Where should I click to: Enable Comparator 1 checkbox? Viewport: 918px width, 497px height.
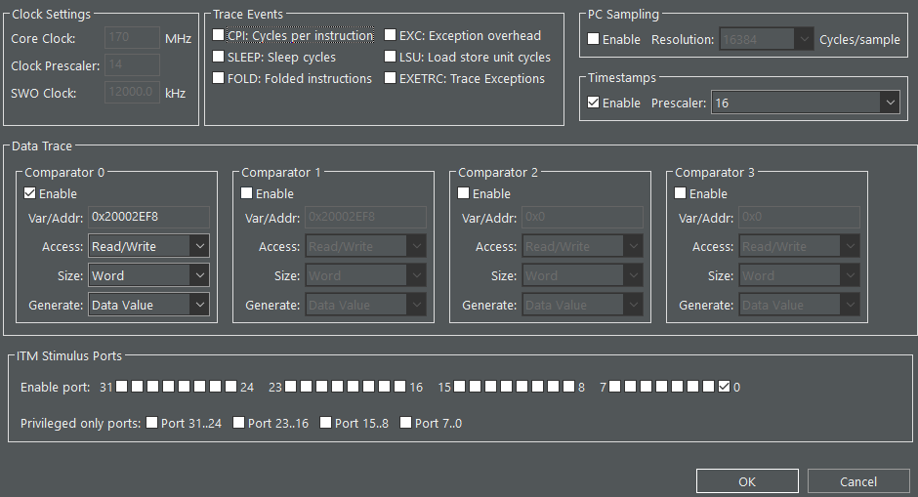[248, 194]
